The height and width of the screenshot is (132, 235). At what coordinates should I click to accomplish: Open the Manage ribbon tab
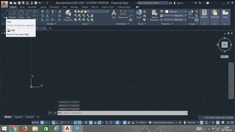(74, 7)
